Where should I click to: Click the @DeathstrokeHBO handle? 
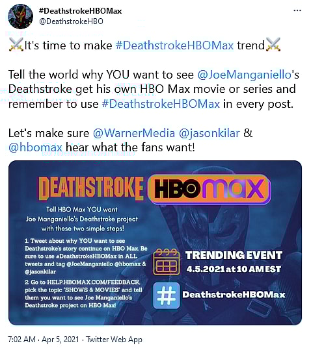point(71,21)
